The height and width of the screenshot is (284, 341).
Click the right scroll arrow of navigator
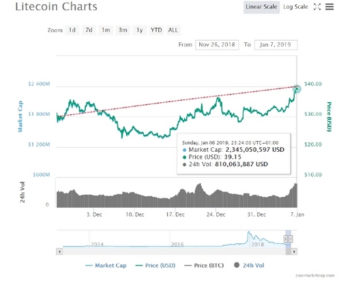[x=294, y=251]
